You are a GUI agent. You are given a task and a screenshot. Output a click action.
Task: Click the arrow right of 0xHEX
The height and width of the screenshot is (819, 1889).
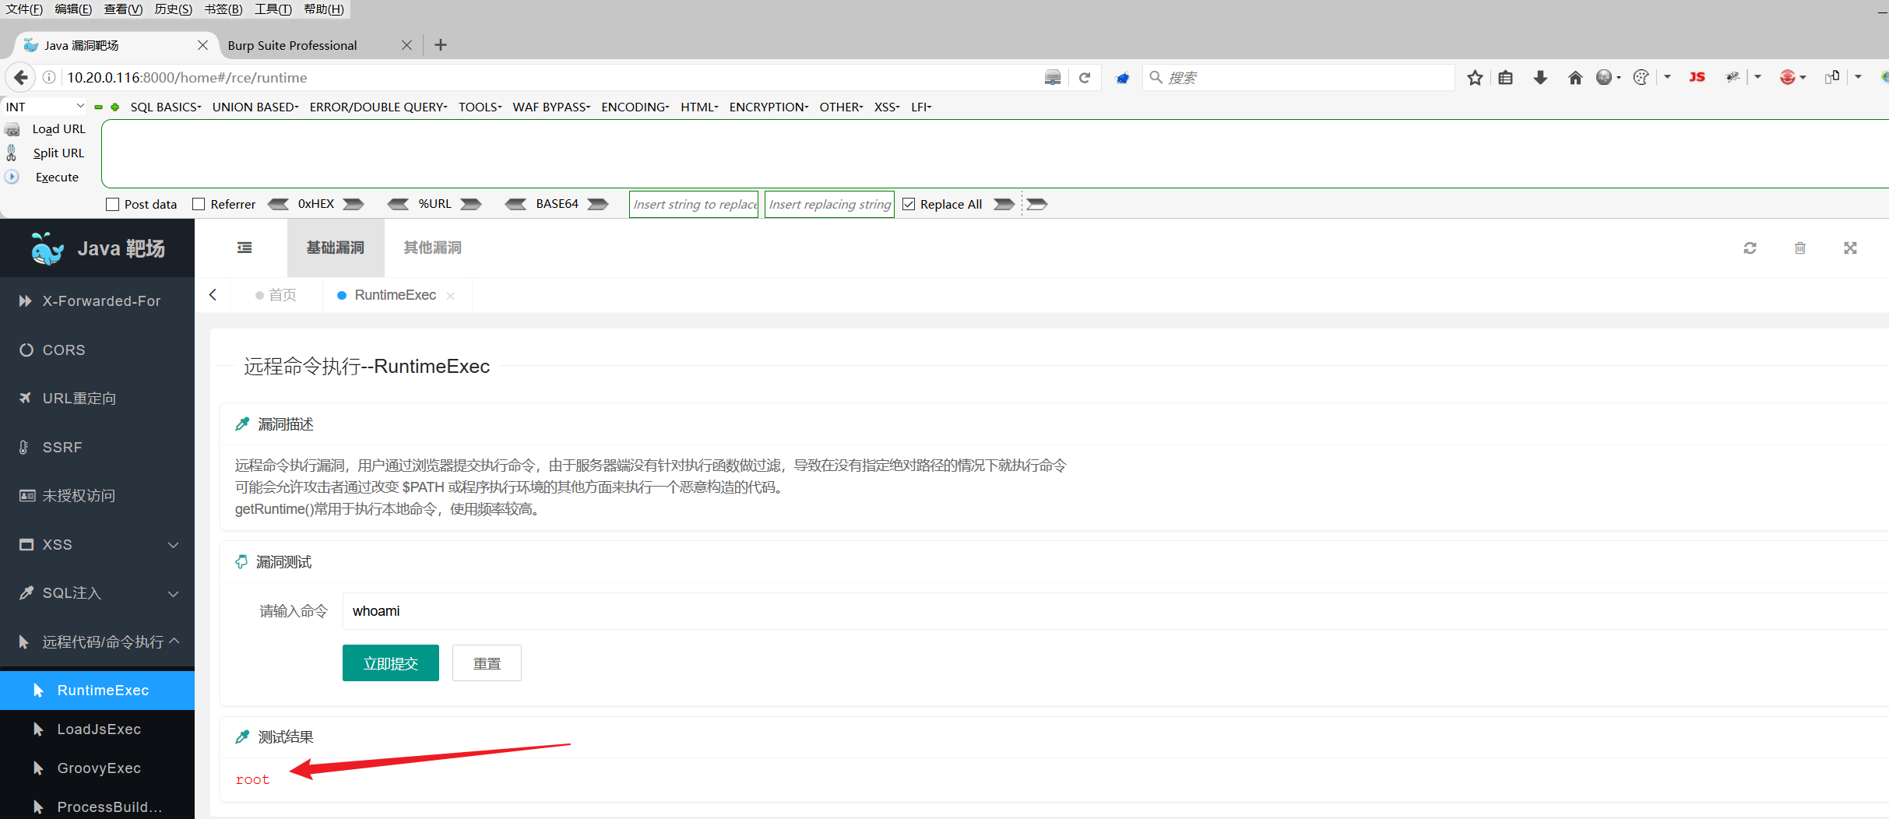pyautogui.click(x=354, y=204)
